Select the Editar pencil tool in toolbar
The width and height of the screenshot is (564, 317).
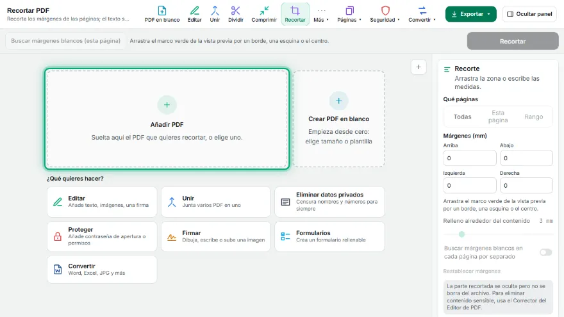[195, 14]
